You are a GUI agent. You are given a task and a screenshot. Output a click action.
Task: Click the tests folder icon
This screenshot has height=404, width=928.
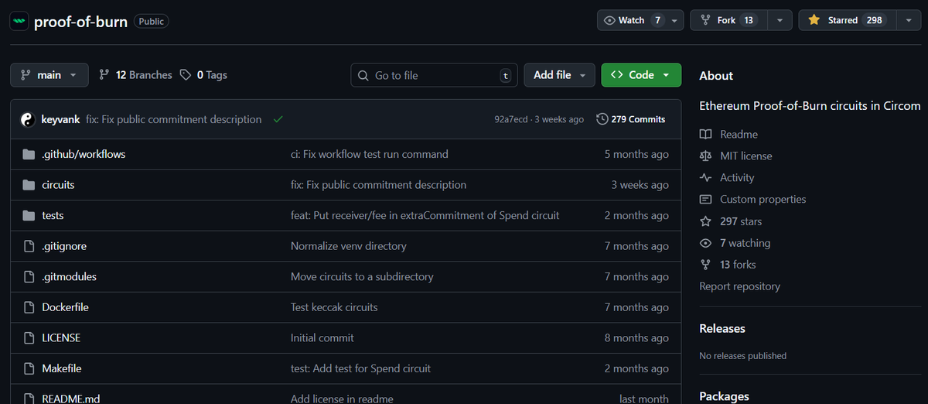29,215
